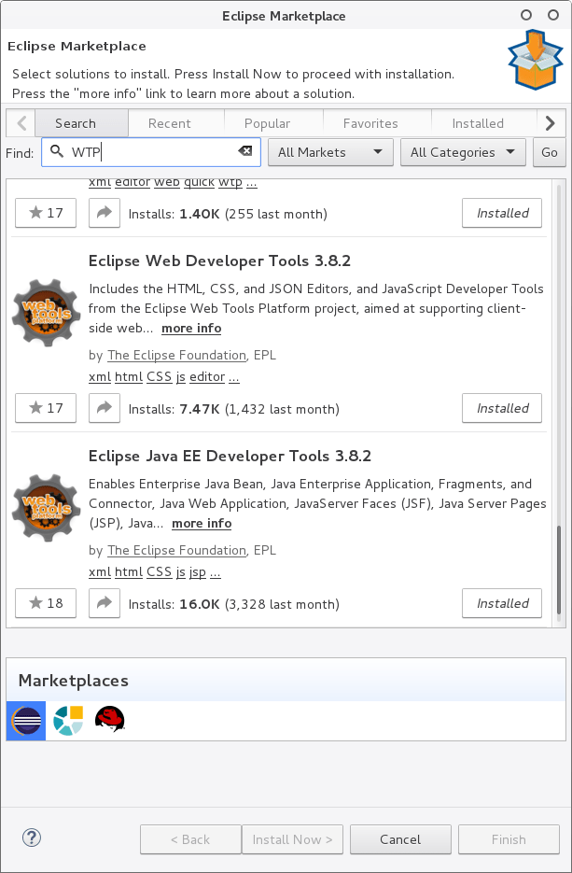The width and height of the screenshot is (572, 873).
Task: Click the Go button
Action: click(x=550, y=152)
